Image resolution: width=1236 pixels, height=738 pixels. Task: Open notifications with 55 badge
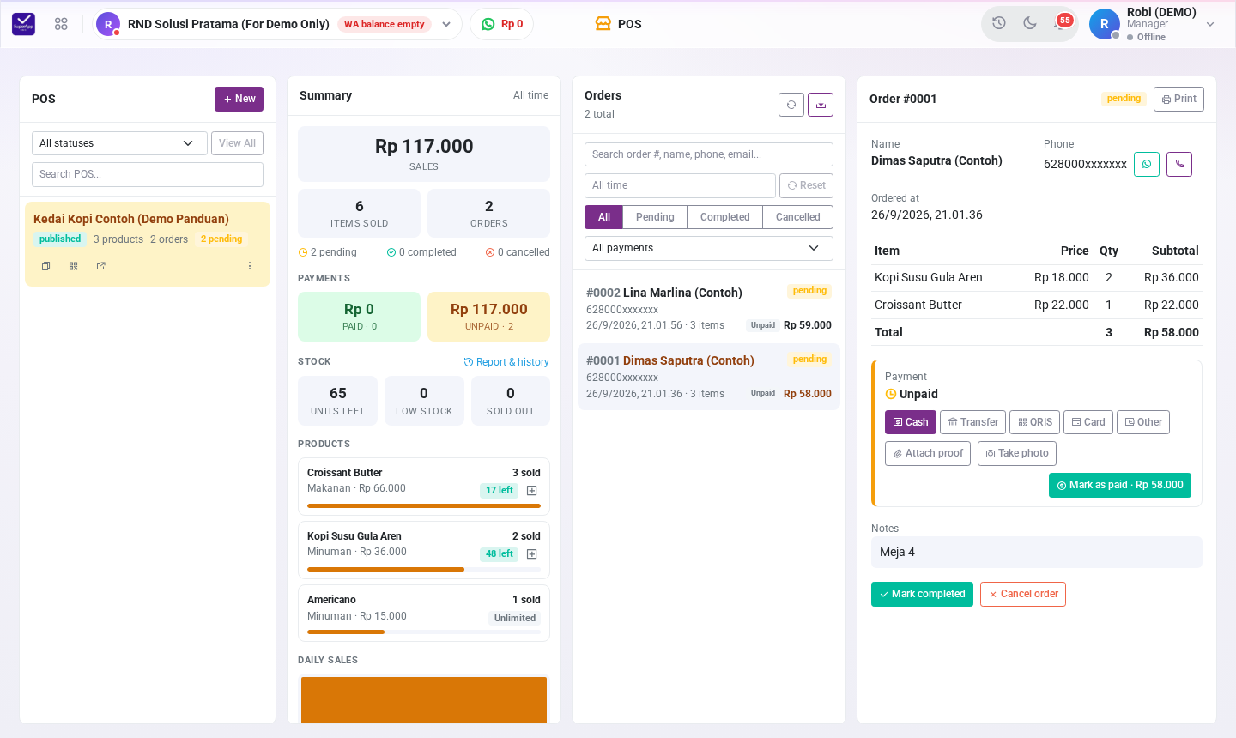[1061, 22]
